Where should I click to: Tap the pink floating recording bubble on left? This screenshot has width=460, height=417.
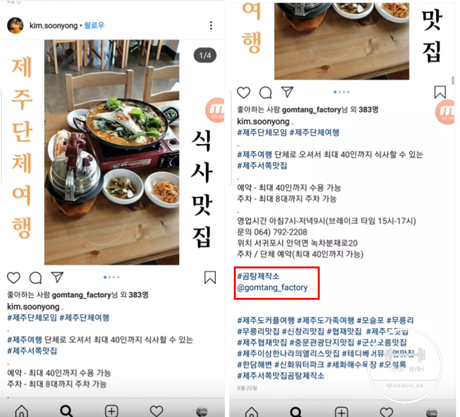point(216,110)
